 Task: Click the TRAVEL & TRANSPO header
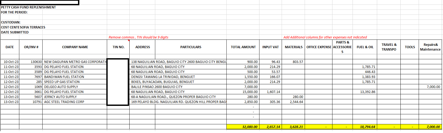pos(389,47)
